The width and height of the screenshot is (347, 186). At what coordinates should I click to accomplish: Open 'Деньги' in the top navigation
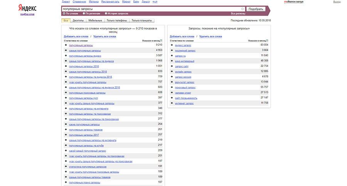click(146, 2)
